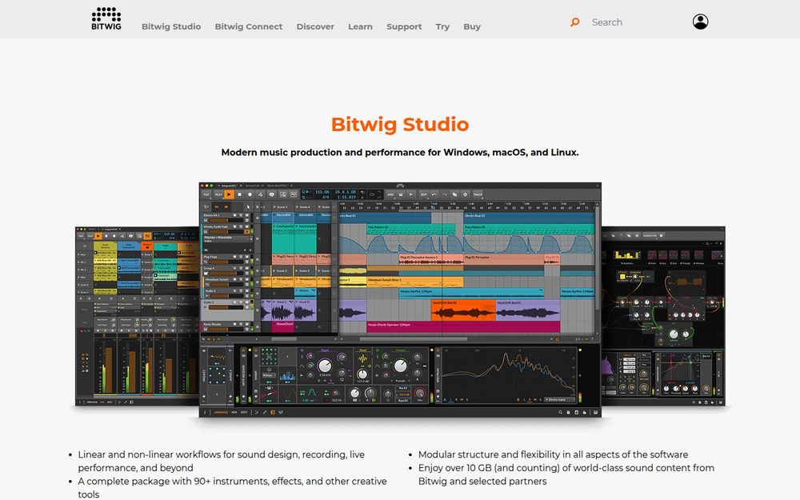Open the user account profile icon

tap(700, 22)
